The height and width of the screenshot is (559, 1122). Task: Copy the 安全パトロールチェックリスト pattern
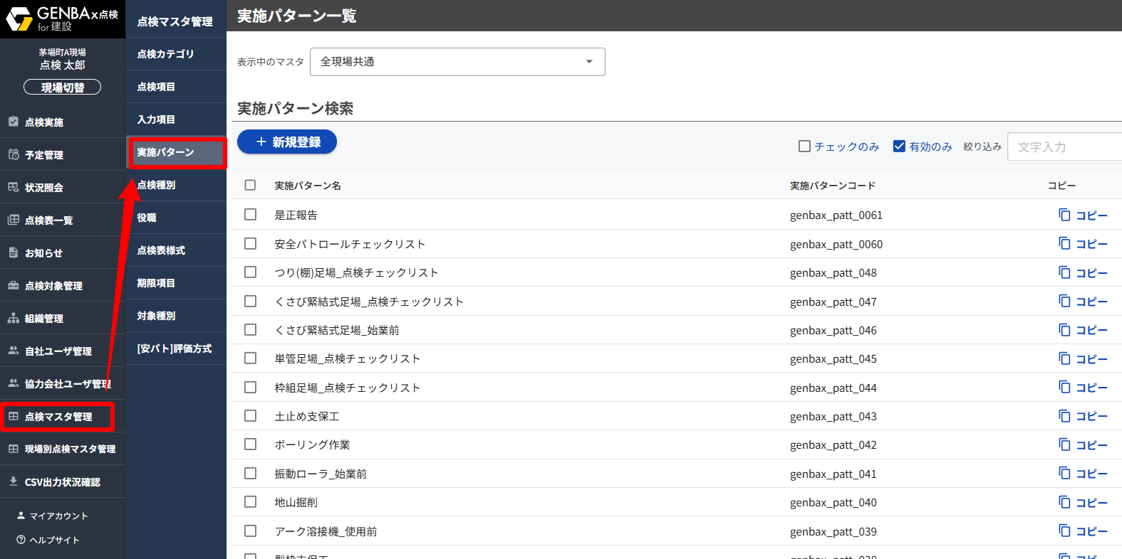pyautogui.click(x=1083, y=244)
